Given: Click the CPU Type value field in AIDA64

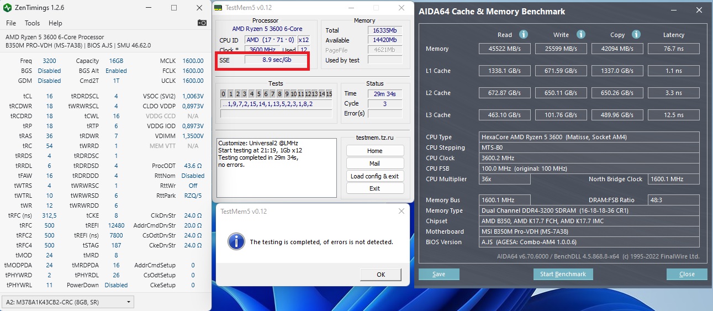Looking at the screenshot, I should pos(589,137).
